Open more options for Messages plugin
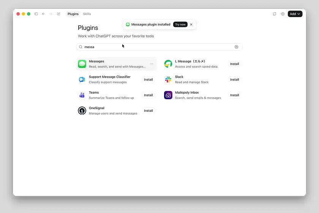 point(152,64)
